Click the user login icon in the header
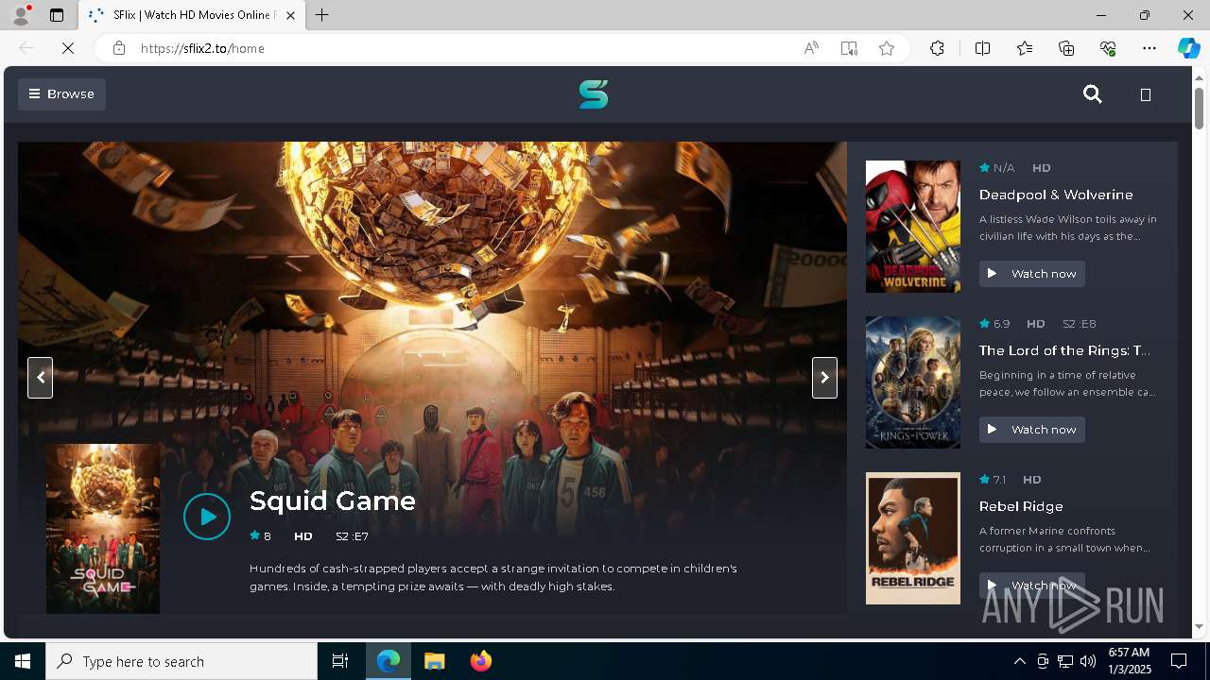 click(1146, 94)
